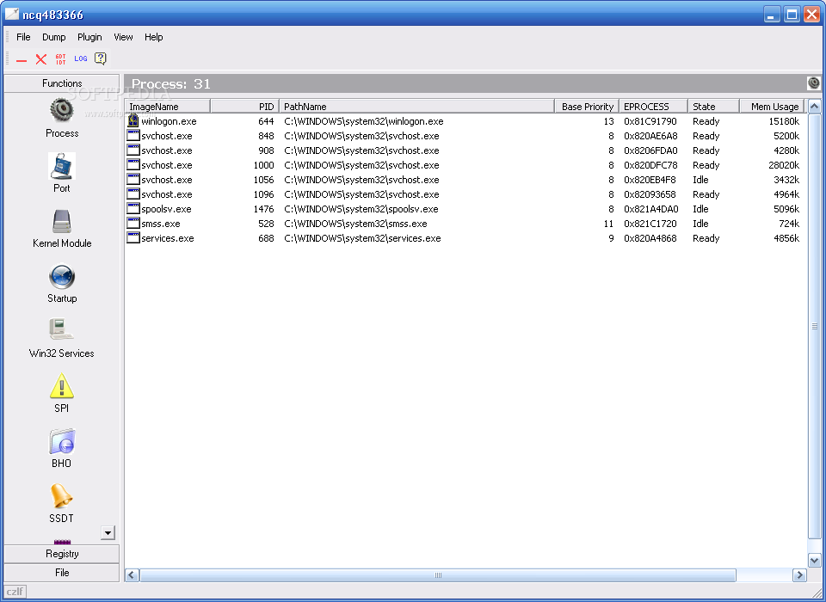826x602 pixels.
Task: Click the scroll up arrow
Action: [814, 107]
